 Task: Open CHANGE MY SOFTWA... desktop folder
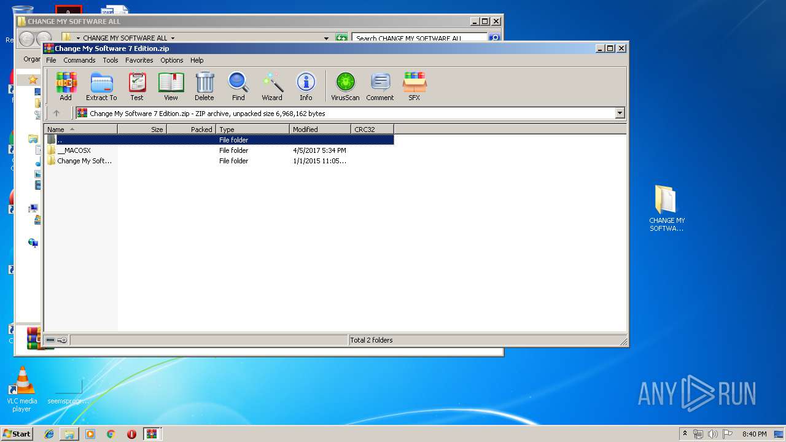point(667,209)
